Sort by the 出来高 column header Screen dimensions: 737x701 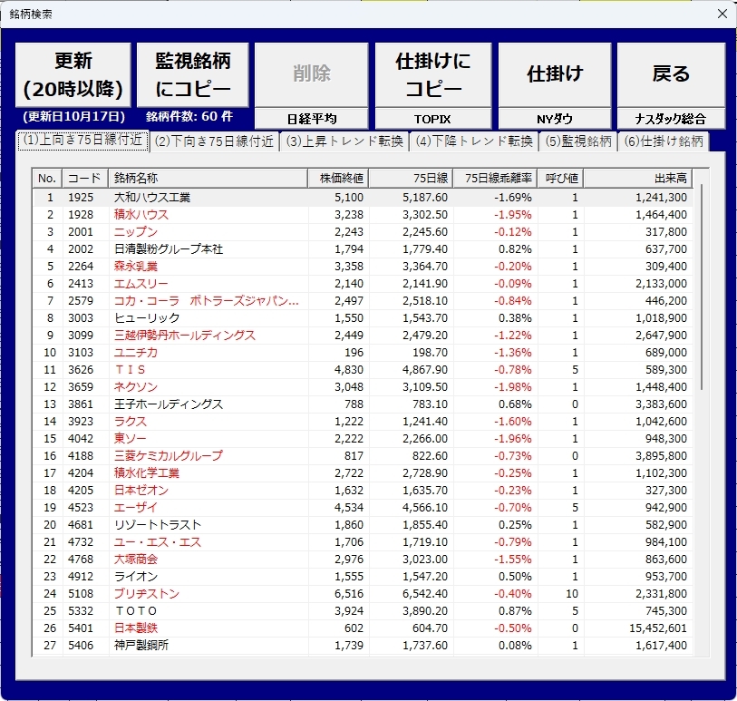click(x=638, y=178)
